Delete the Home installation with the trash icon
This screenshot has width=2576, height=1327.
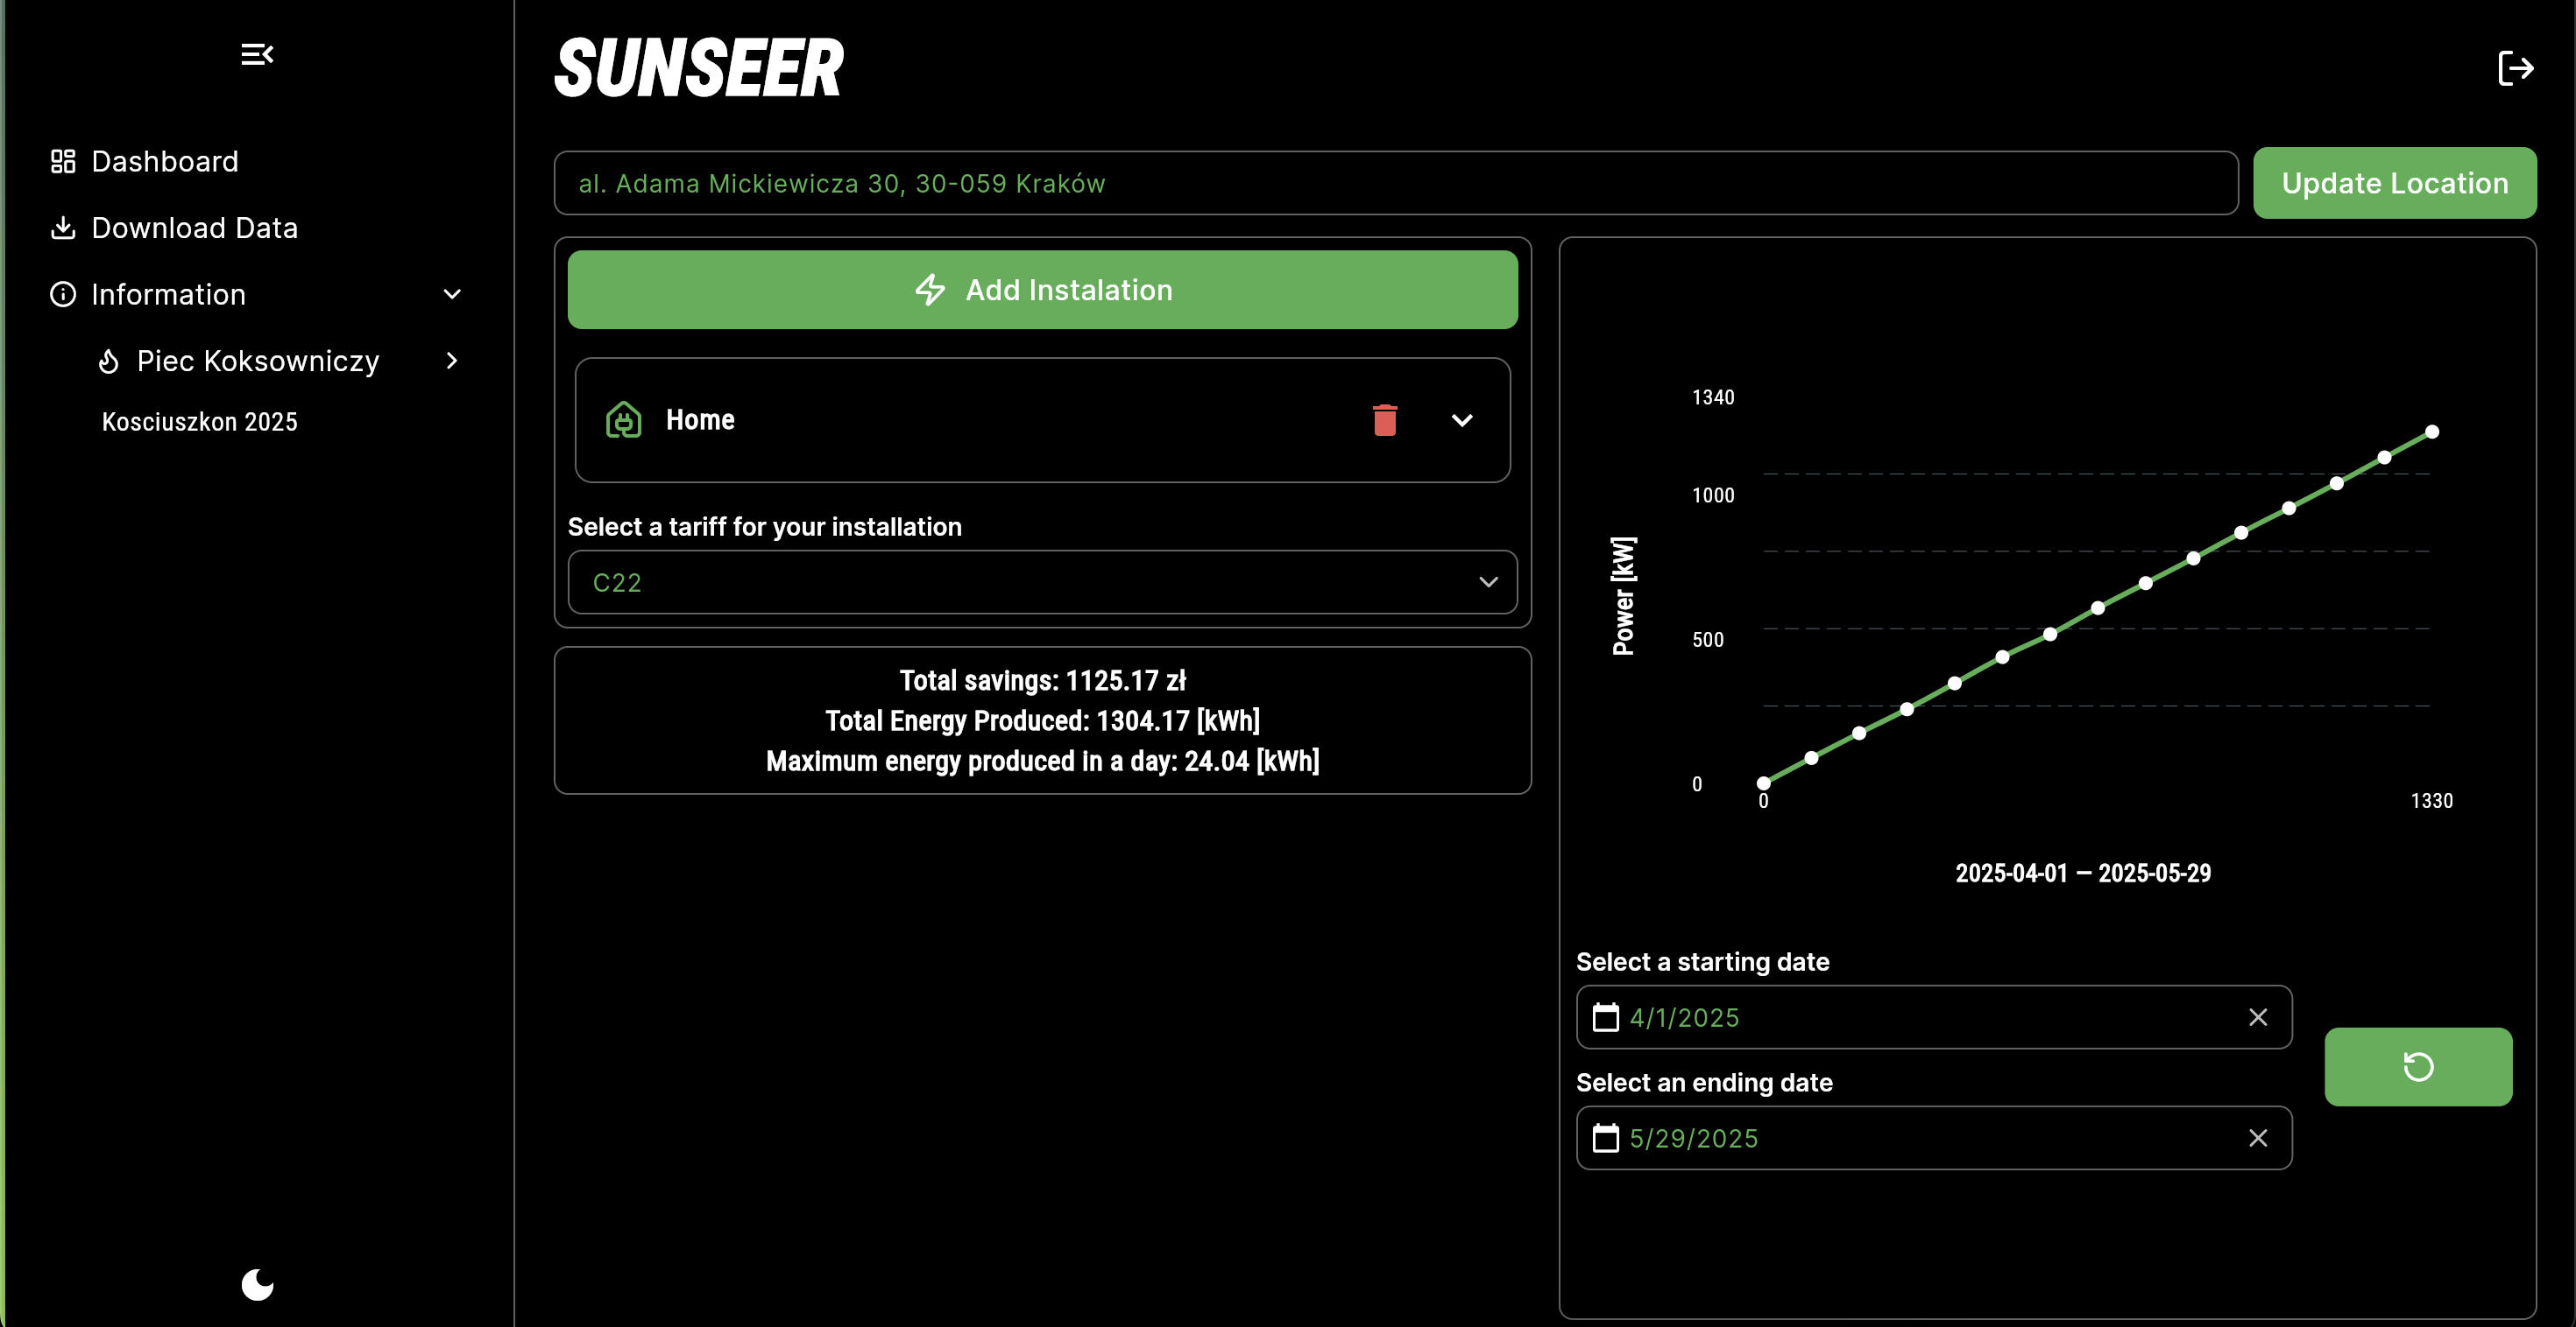tap(1385, 421)
